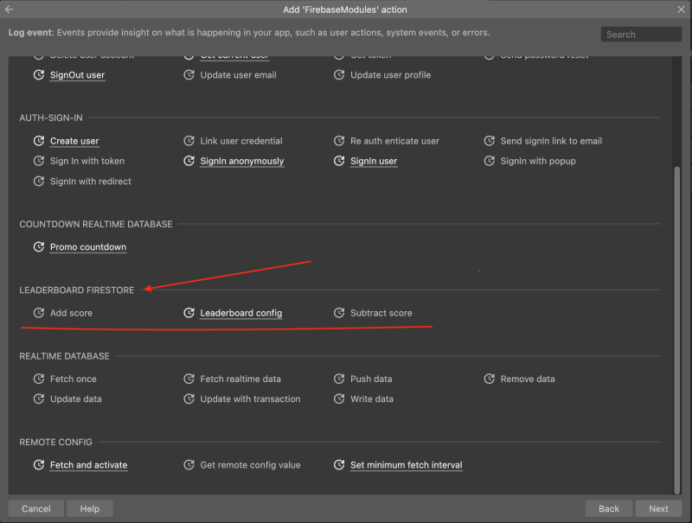
Task: Choose the Create user action
Action: (74, 141)
